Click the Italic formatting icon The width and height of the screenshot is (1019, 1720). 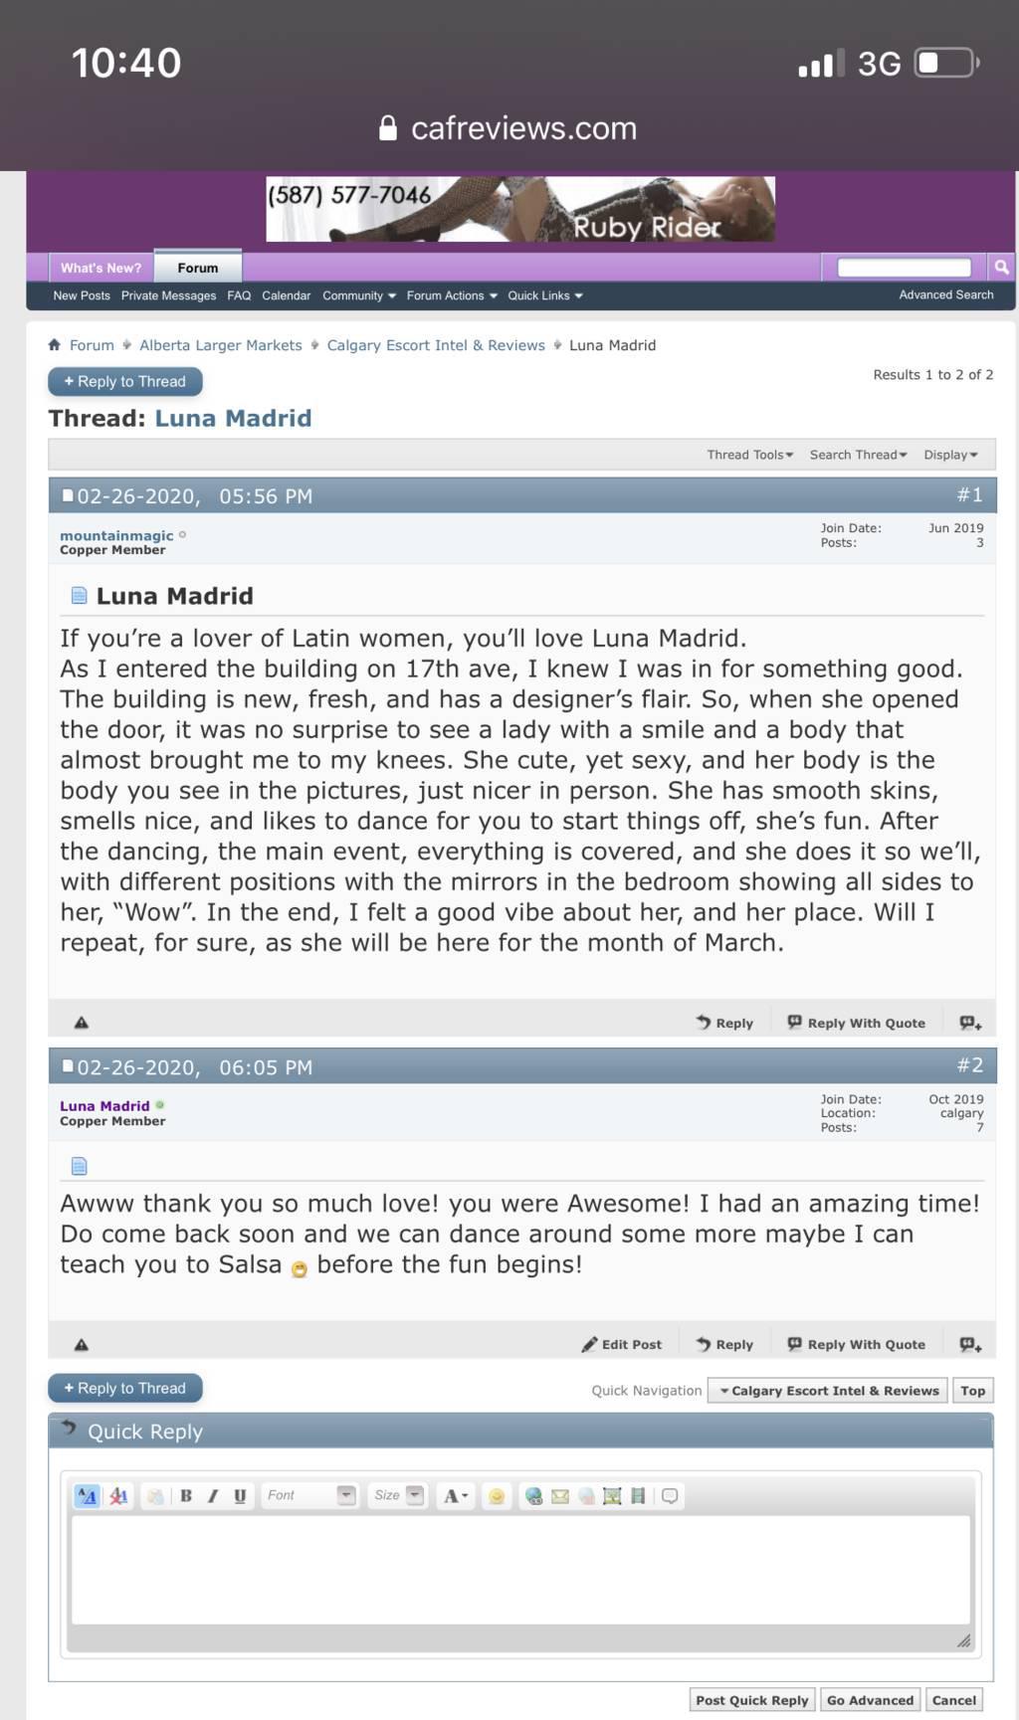(212, 1495)
